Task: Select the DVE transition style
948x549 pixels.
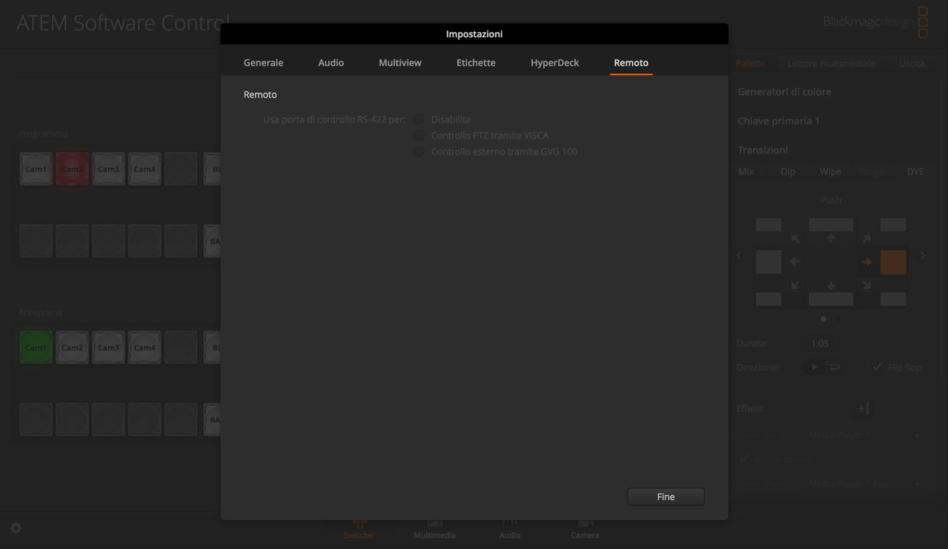Action: 915,171
